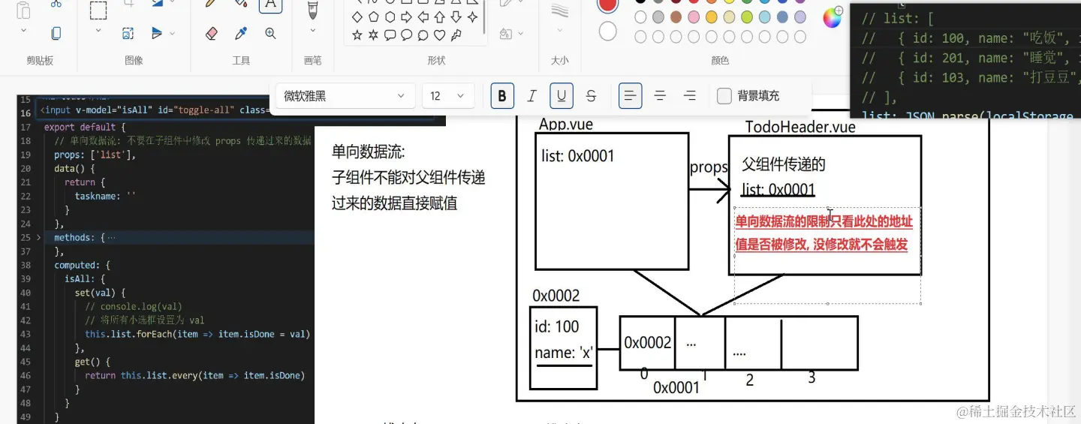
Task: Choose the cloud callout shape
Action: [423, 35]
